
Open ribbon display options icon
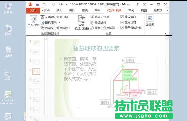145,4
